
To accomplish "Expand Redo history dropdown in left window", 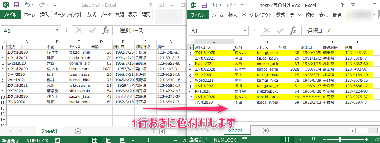I will (47, 5).
